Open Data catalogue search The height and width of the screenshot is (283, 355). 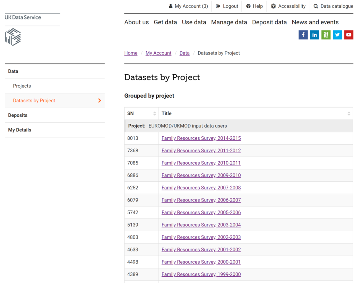click(333, 6)
